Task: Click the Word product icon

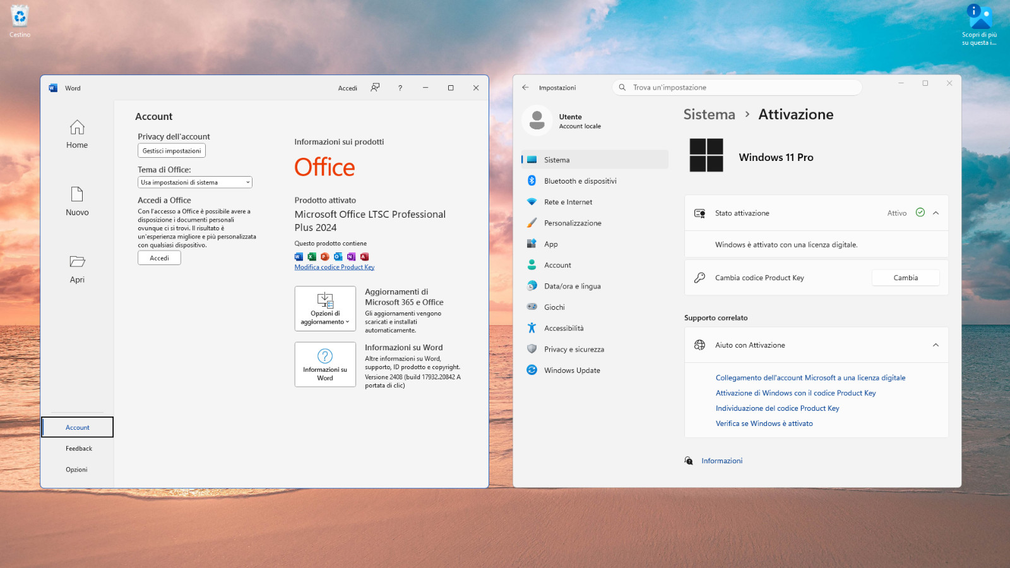Action: pos(299,256)
